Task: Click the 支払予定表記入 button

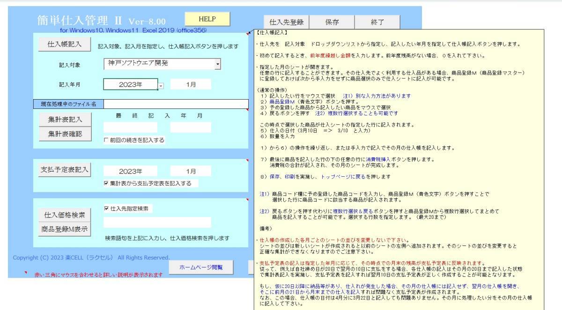Action: [x=65, y=170]
